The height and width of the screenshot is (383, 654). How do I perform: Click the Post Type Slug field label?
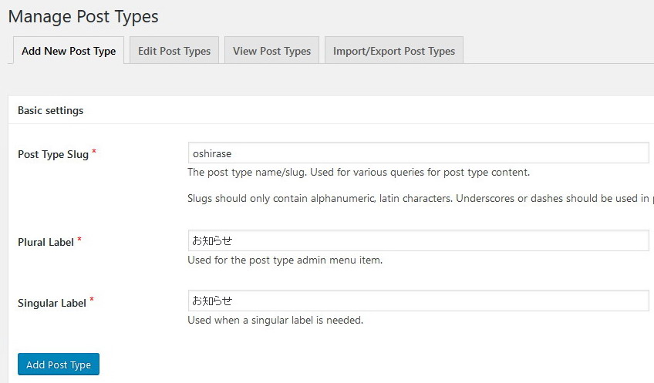[x=52, y=154]
